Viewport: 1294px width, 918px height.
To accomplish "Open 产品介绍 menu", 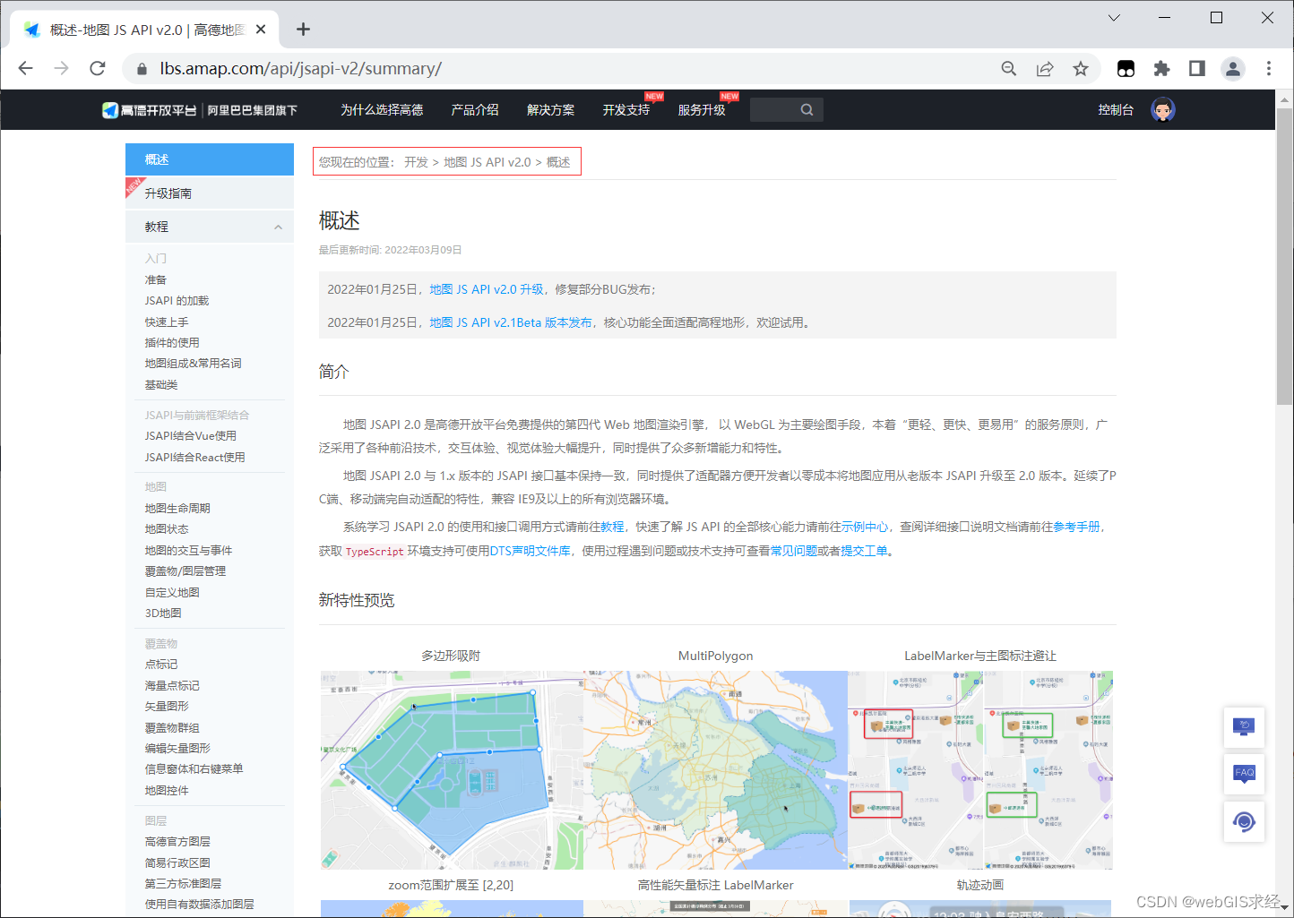I will [x=475, y=110].
